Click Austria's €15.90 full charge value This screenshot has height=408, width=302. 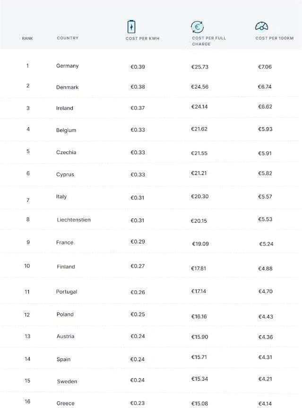tap(200, 337)
